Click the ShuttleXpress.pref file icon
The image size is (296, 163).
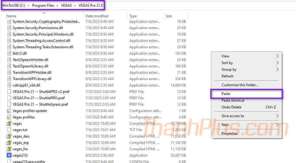coord(9,104)
